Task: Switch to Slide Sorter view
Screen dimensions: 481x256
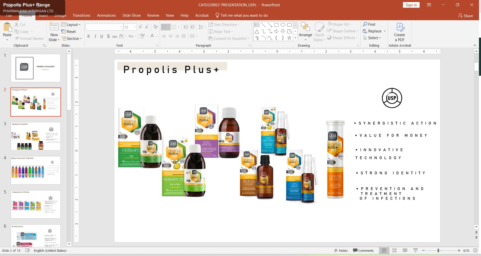Action: coord(394,250)
